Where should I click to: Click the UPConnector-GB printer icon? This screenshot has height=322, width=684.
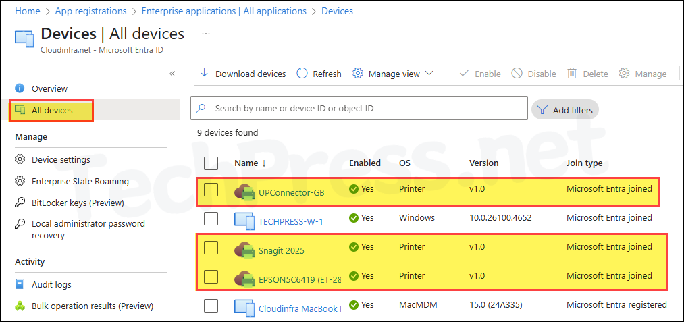pyautogui.click(x=244, y=192)
